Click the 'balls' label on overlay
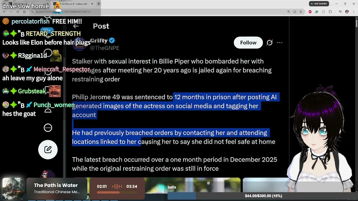The width and height of the screenshot is (358, 201). 172,187
